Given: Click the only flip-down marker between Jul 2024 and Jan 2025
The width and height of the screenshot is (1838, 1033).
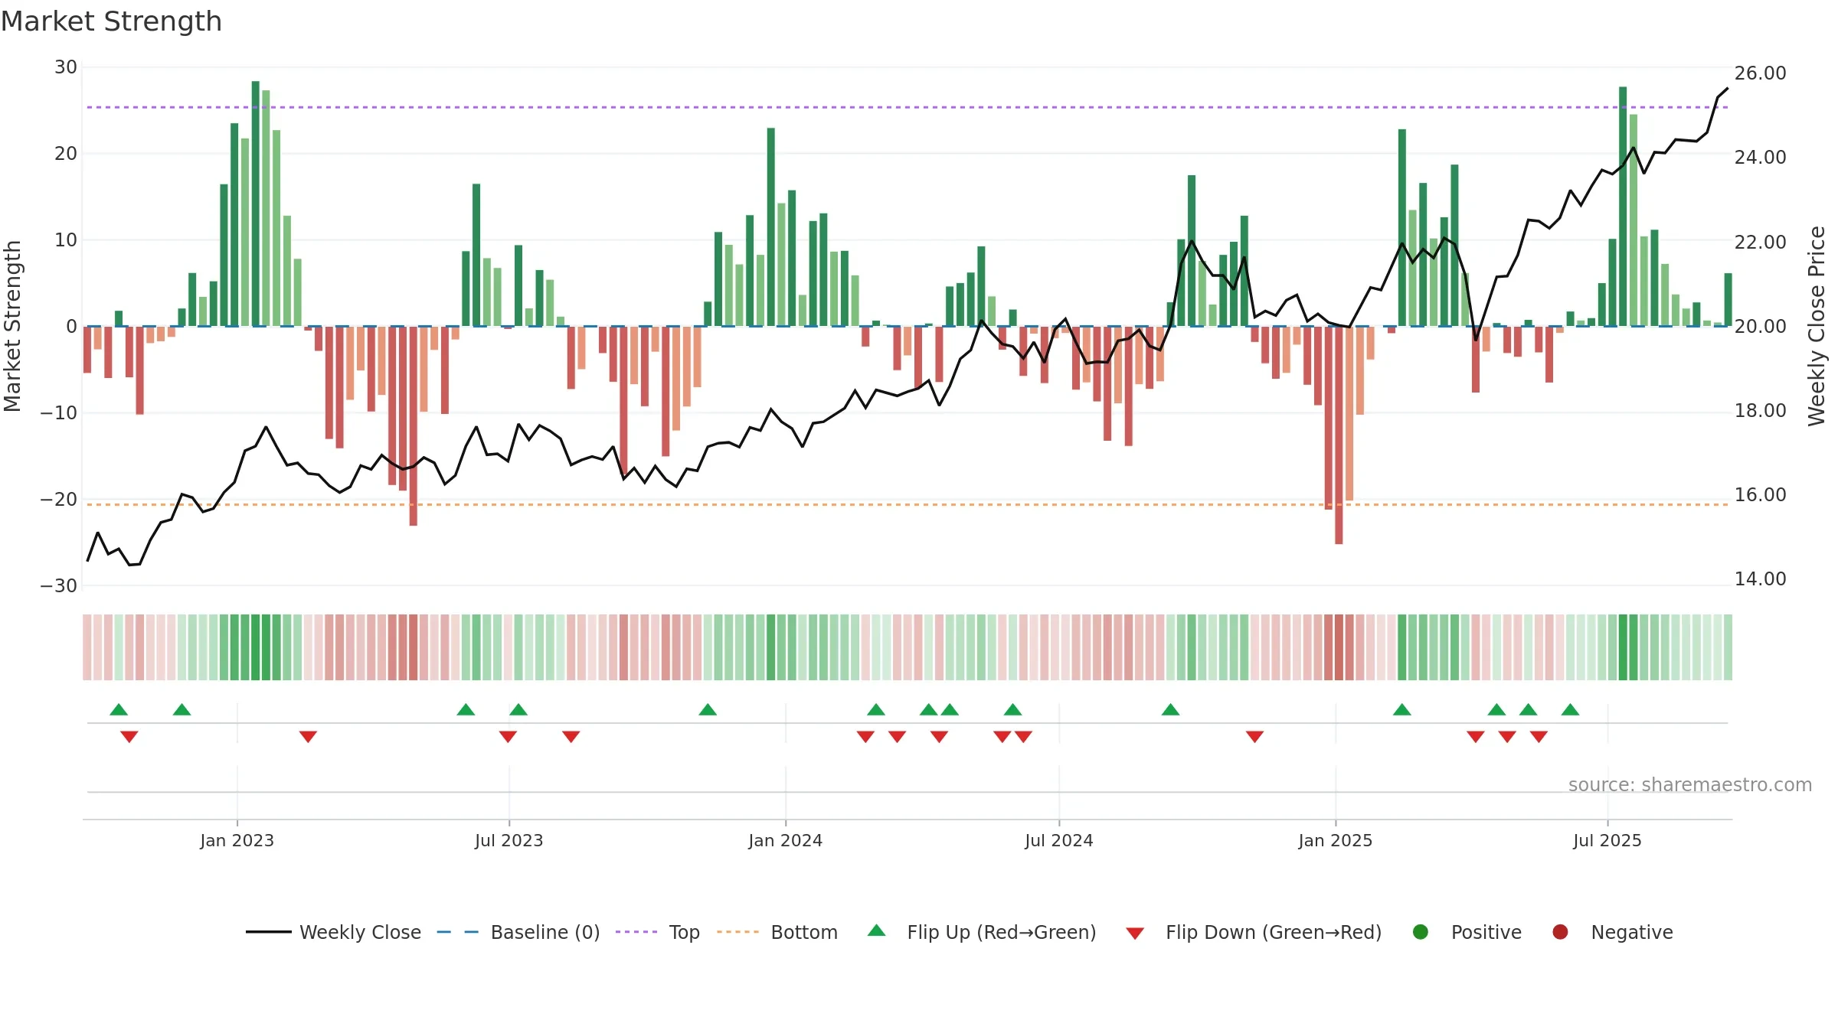Looking at the screenshot, I should (x=1254, y=736).
